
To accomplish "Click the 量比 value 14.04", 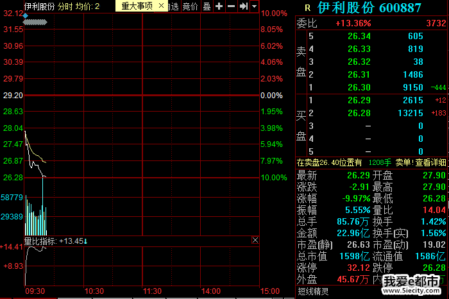I will coord(434,210).
